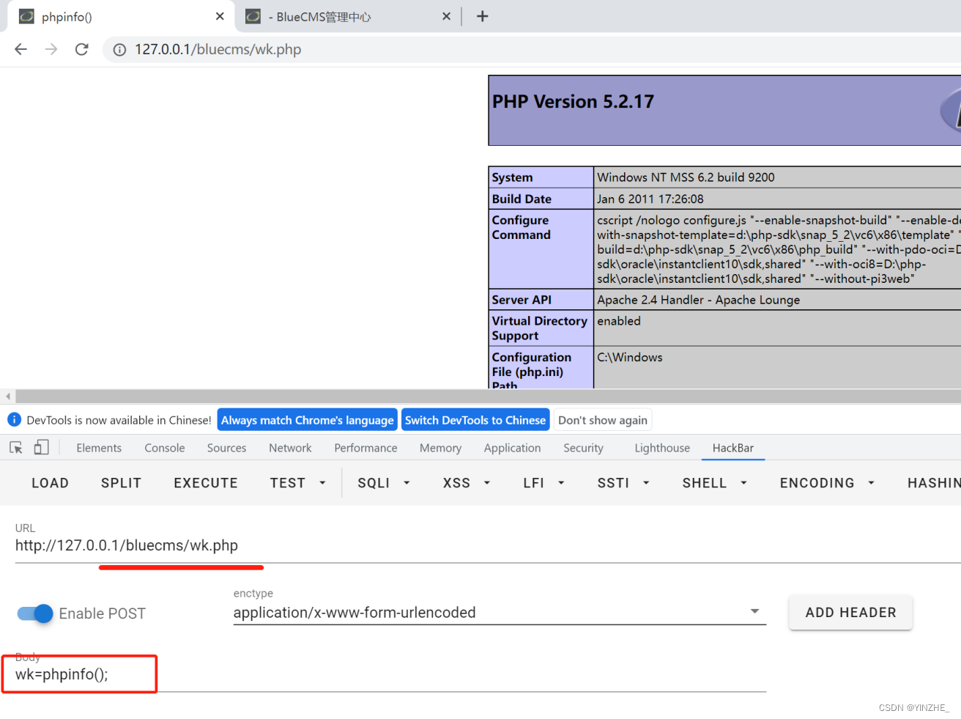Open the enctype dropdown selector

click(500, 613)
